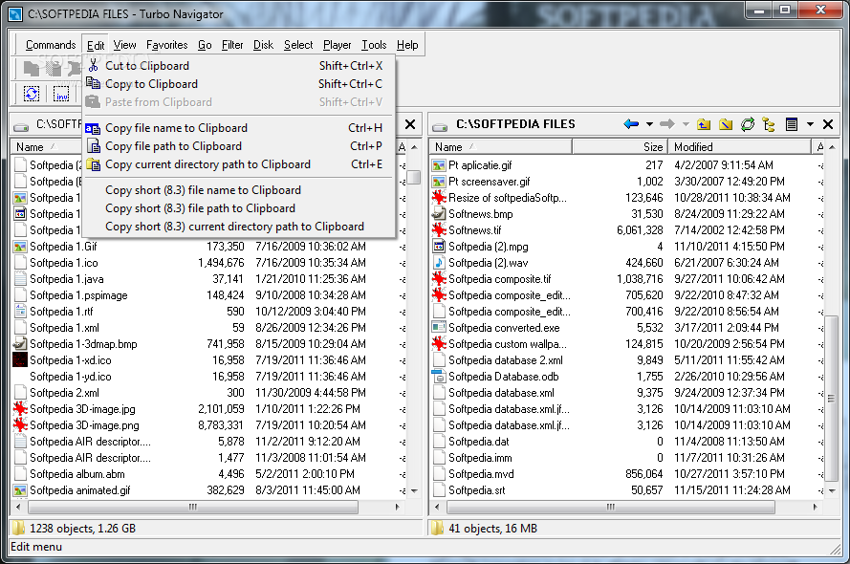Open the Tools menu

tap(374, 45)
